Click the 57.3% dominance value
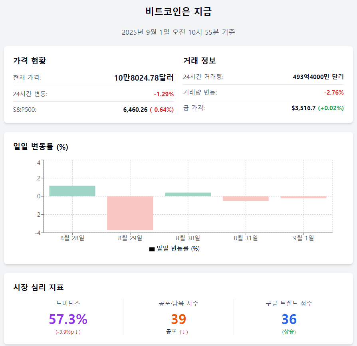357x346 pixels. (68, 319)
